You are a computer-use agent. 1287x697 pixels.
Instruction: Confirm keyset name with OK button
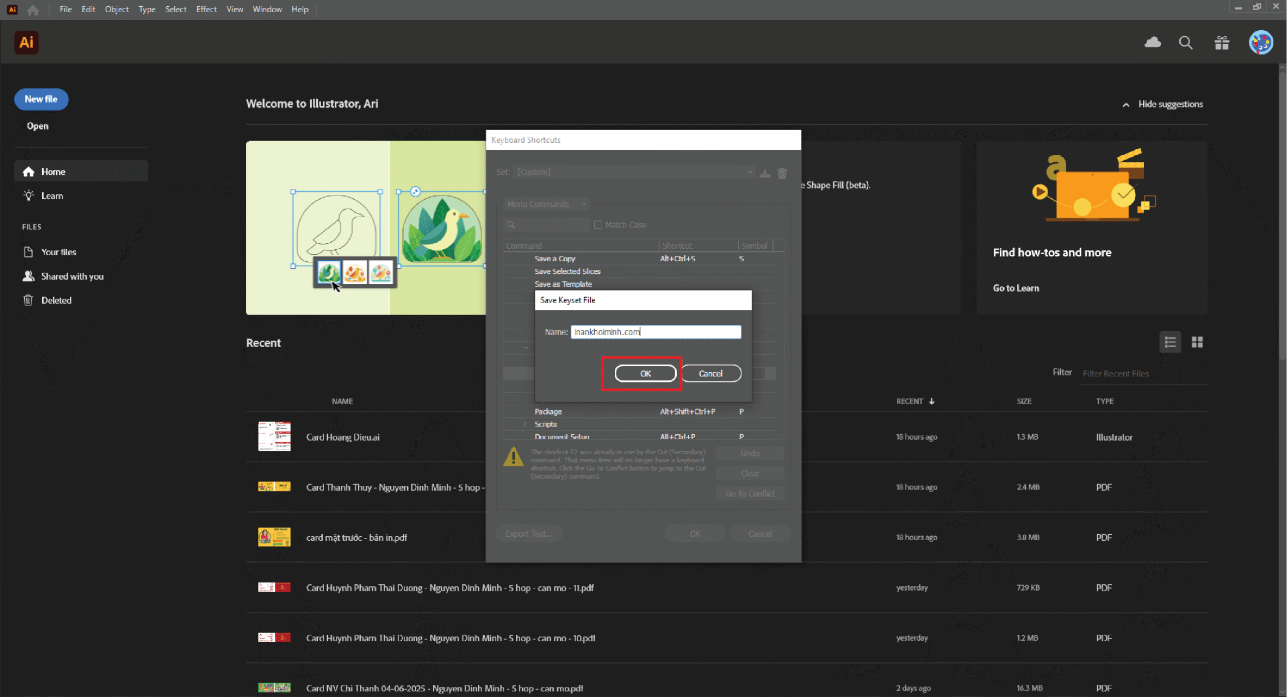646,373
